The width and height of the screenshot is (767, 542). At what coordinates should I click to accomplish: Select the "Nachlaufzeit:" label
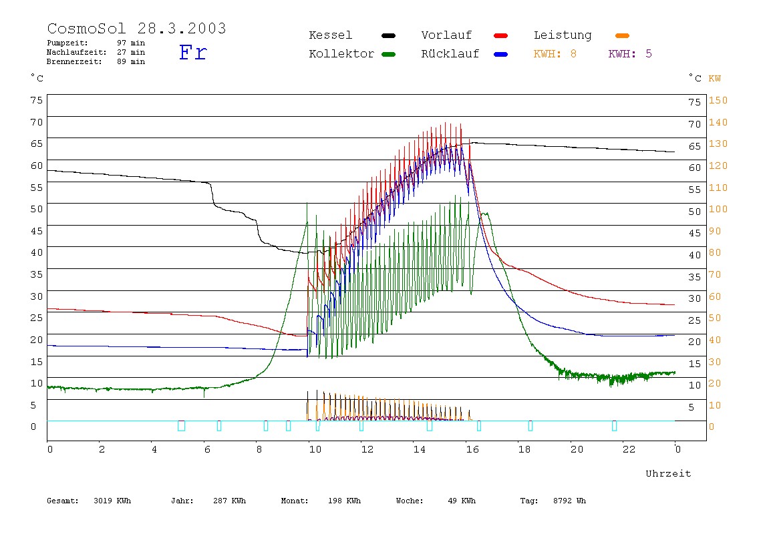point(76,52)
